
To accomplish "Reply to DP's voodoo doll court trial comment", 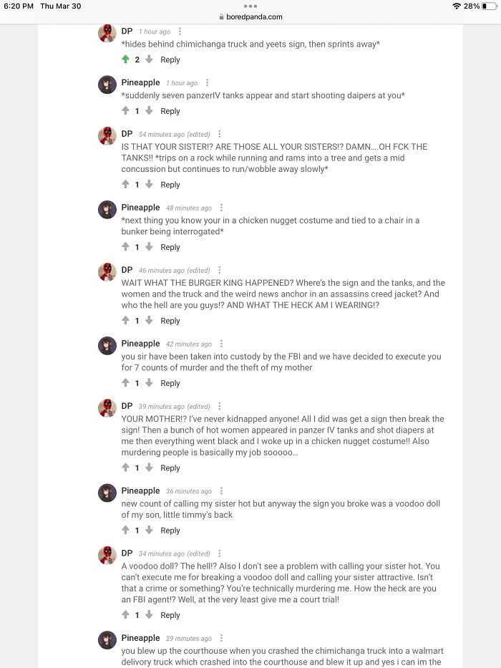I will pyautogui.click(x=170, y=615).
